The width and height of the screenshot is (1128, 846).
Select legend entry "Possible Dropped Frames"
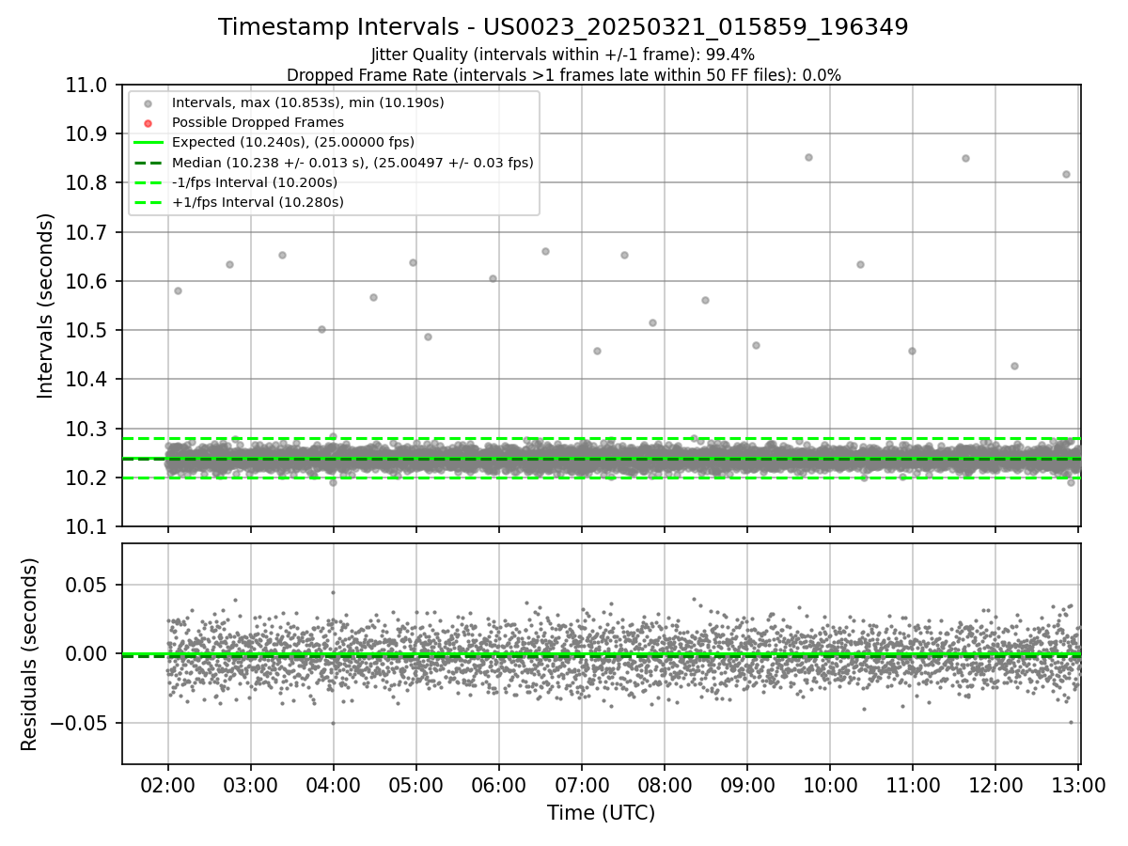coord(258,122)
